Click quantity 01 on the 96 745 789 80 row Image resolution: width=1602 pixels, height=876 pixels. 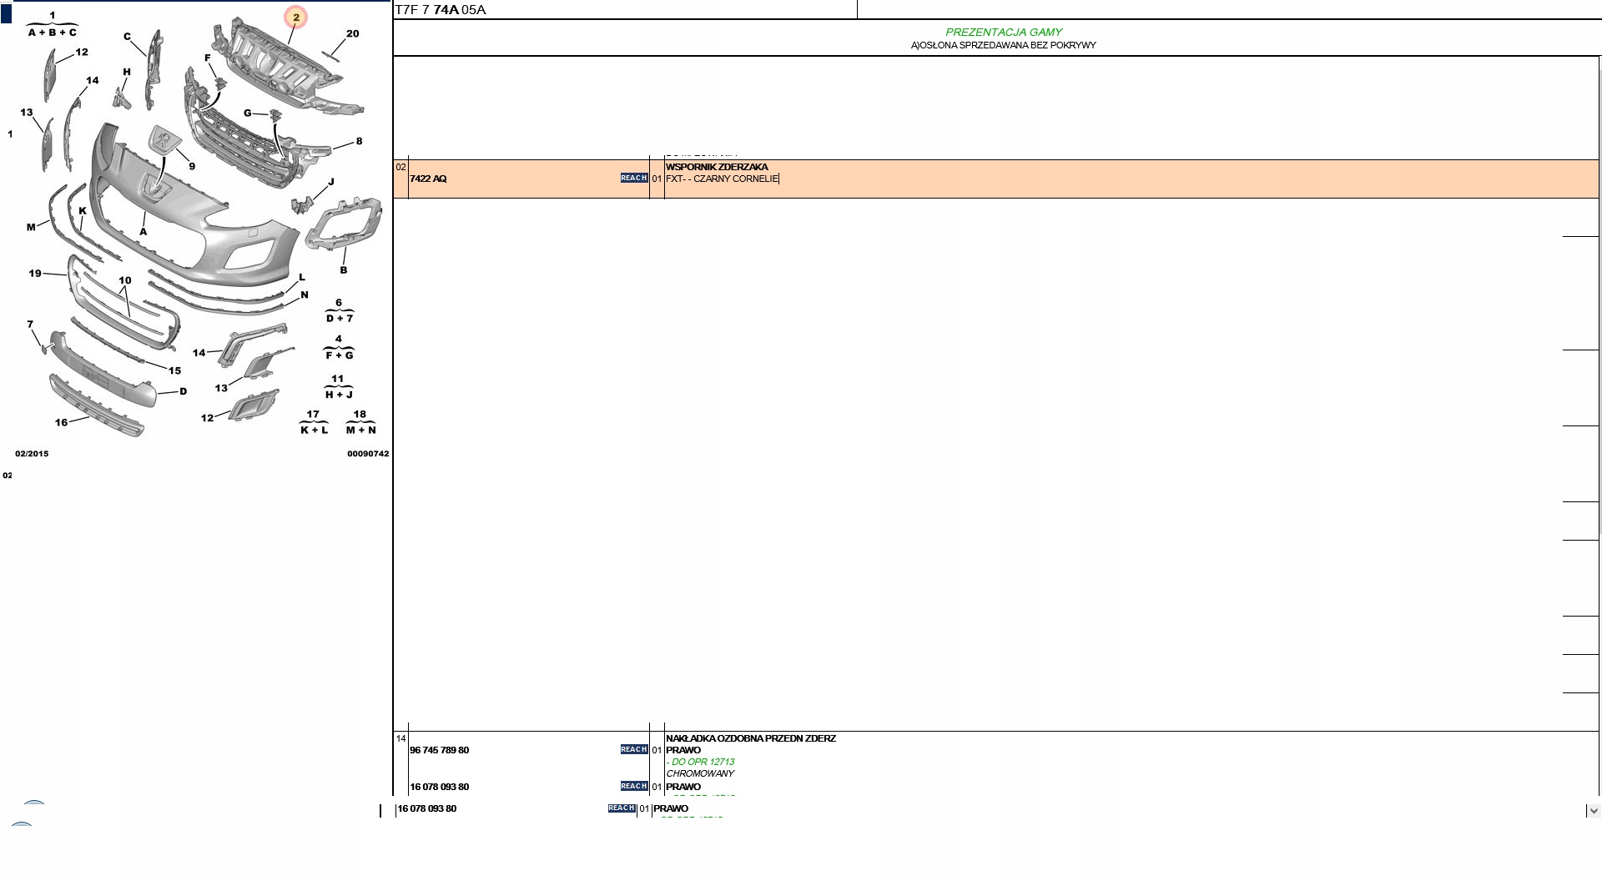657,750
